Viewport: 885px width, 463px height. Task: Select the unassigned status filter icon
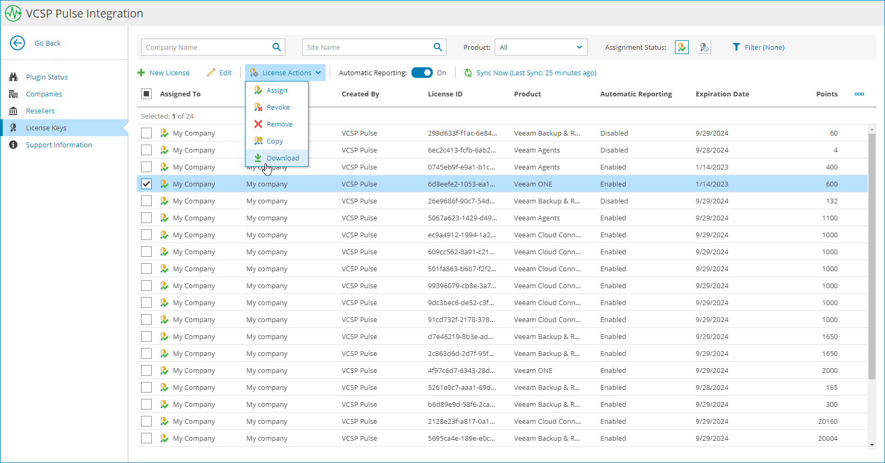(x=704, y=47)
